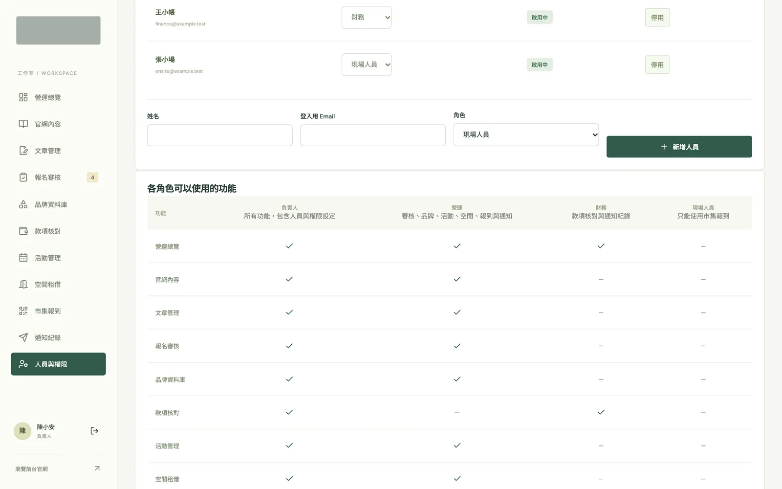Click the 官網內容 book icon
This screenshot has width=782, height=489.
pos(23,124)
